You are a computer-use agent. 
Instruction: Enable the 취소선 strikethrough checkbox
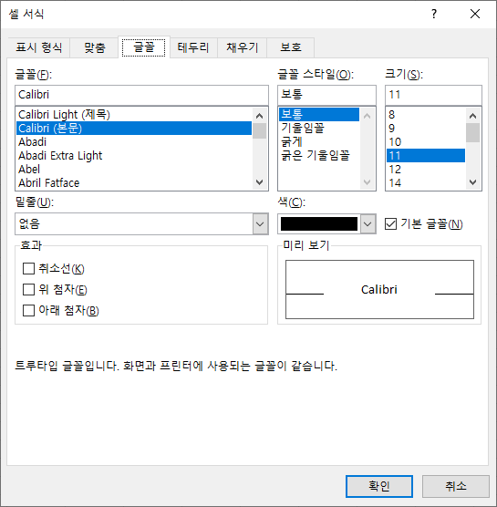pyautogui.click(x=28, y=268)
